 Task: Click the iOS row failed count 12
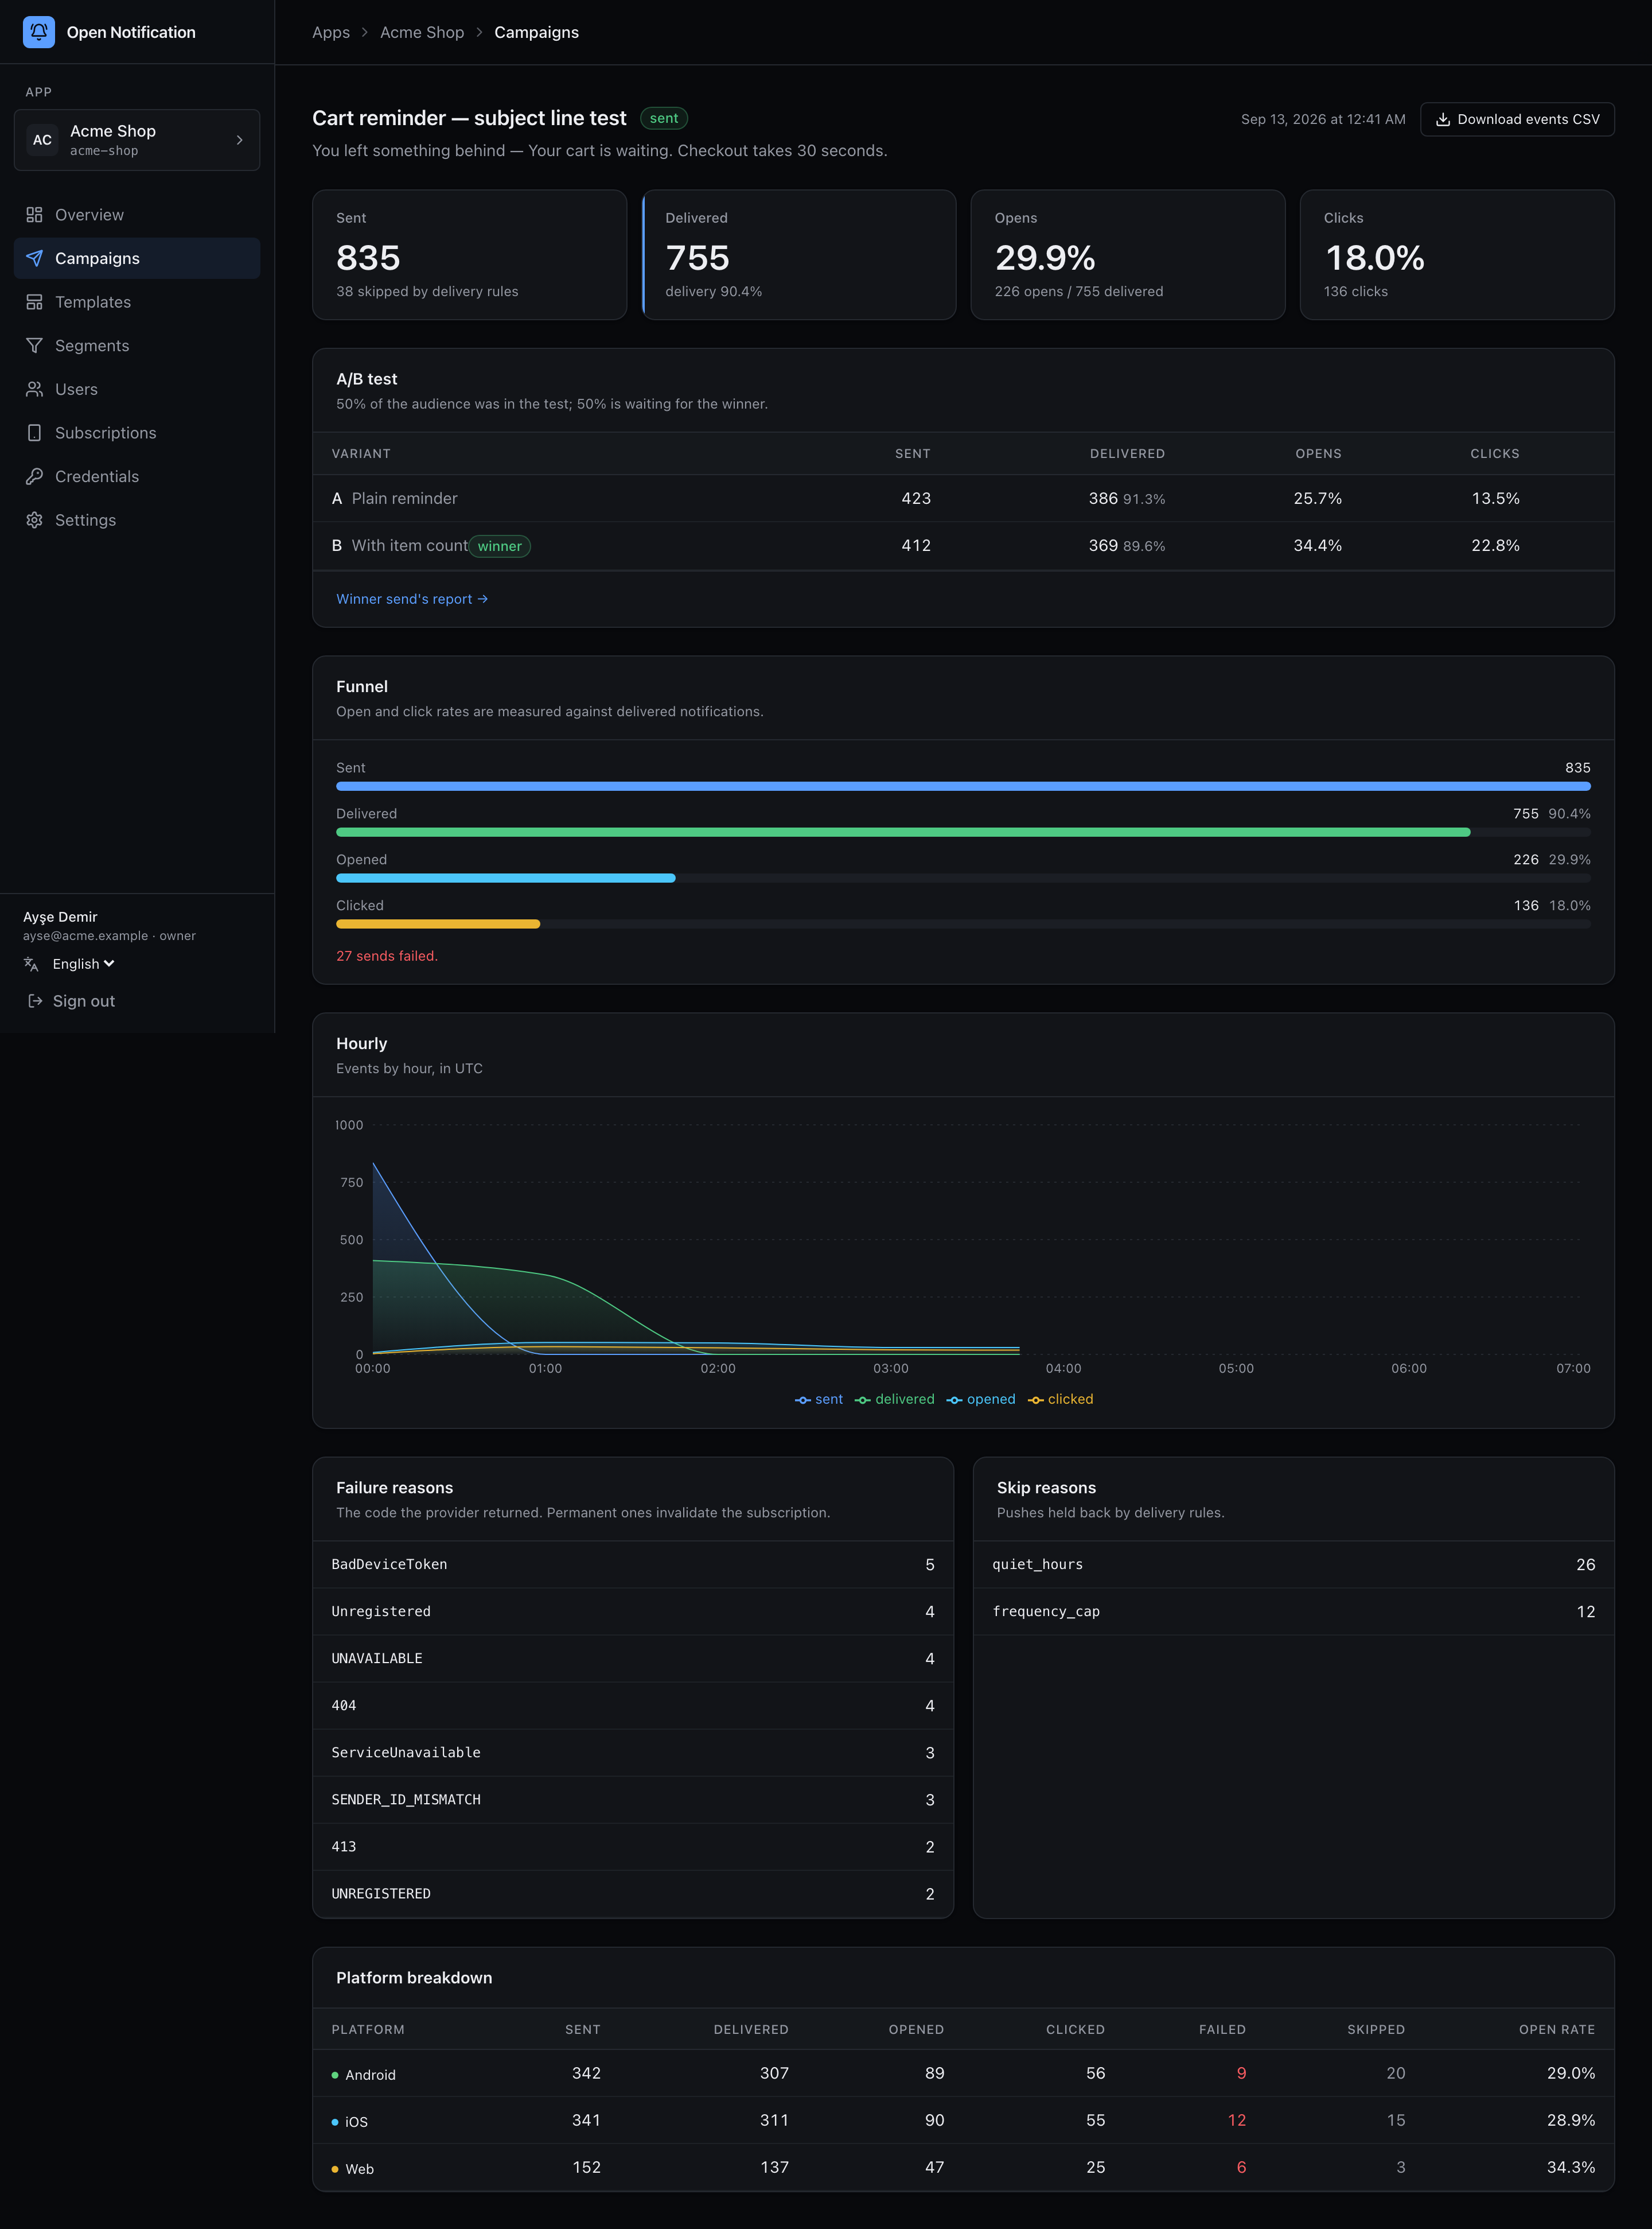1237,2121
